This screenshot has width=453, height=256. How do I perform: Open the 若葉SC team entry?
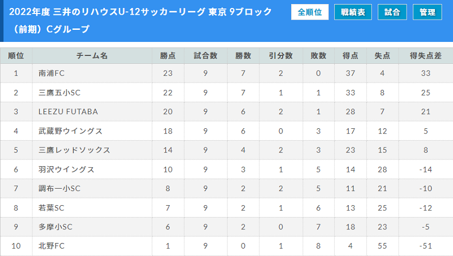[52, 207]
